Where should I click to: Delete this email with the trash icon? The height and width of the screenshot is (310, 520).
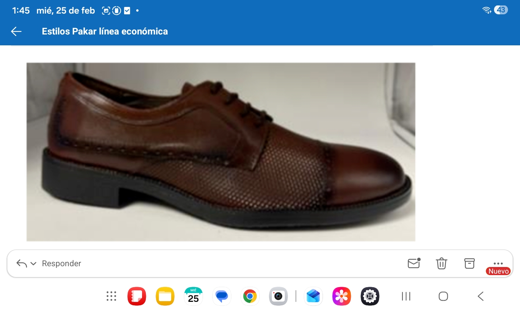coord(442,263)
